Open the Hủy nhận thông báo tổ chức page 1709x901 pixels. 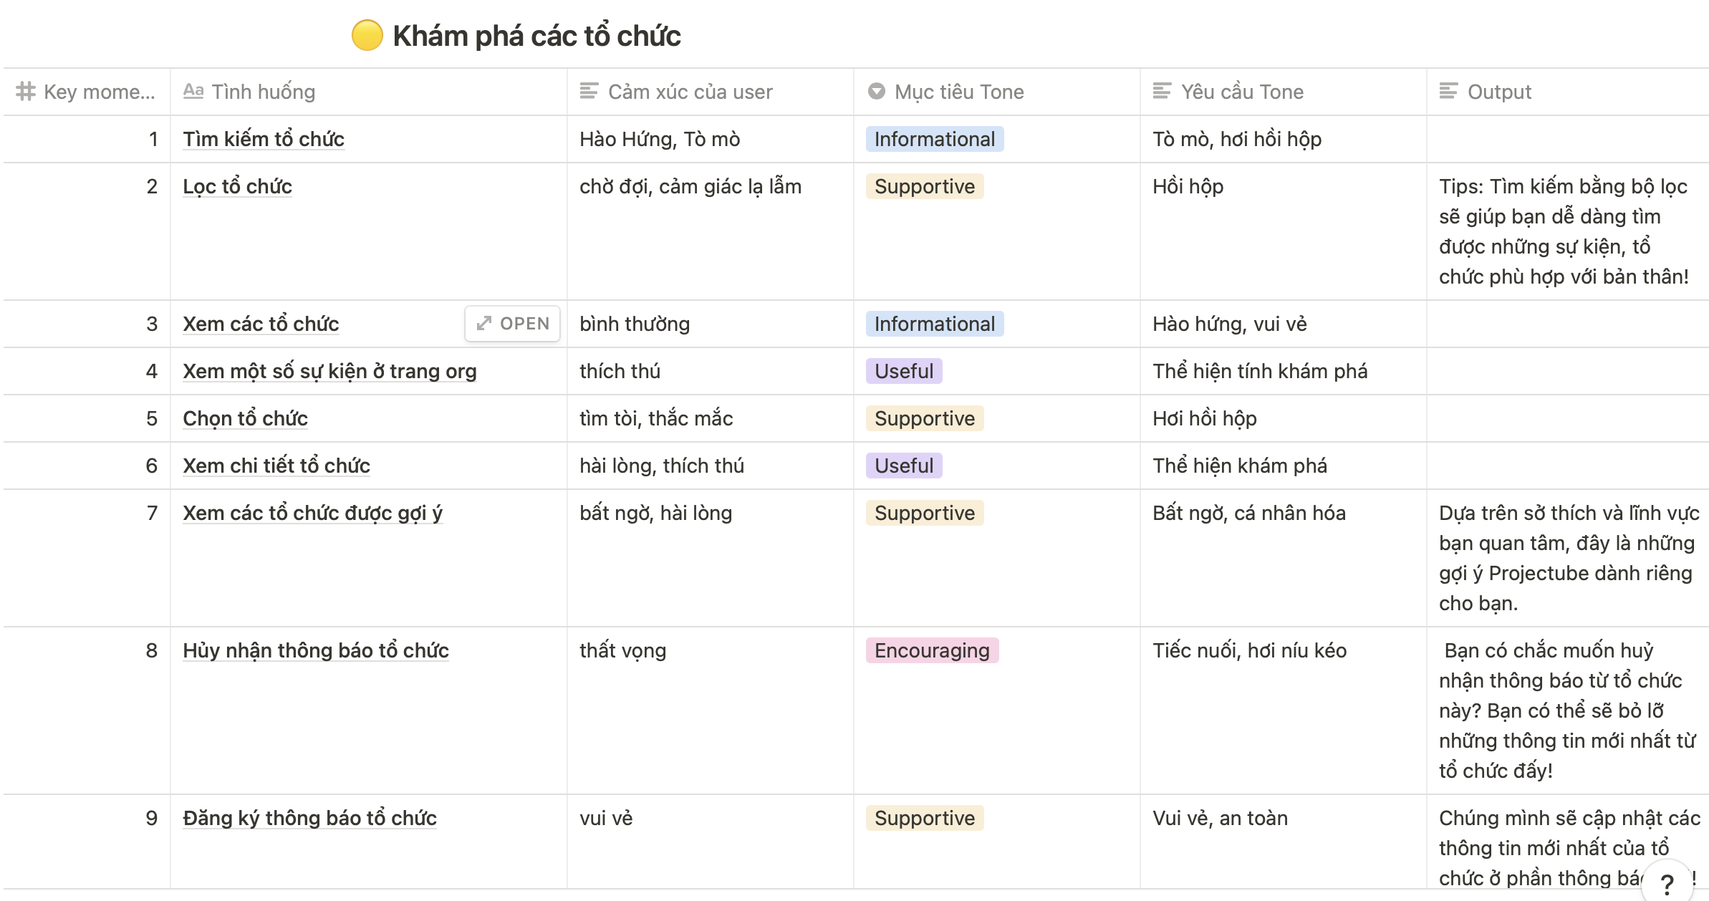click(315, 650)
